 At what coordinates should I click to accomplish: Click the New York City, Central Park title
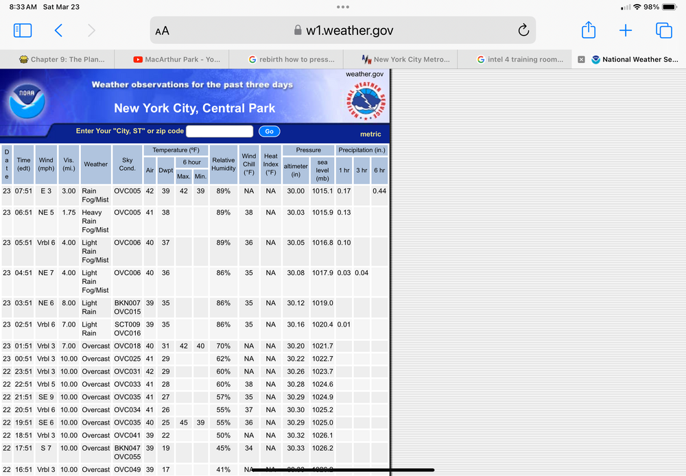point(195,108)
